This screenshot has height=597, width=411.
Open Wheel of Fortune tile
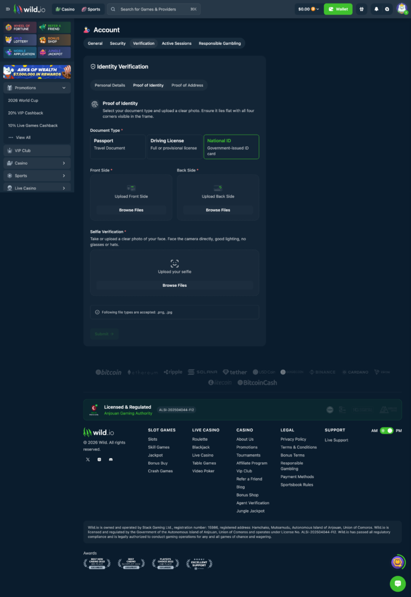coord(20,27)
